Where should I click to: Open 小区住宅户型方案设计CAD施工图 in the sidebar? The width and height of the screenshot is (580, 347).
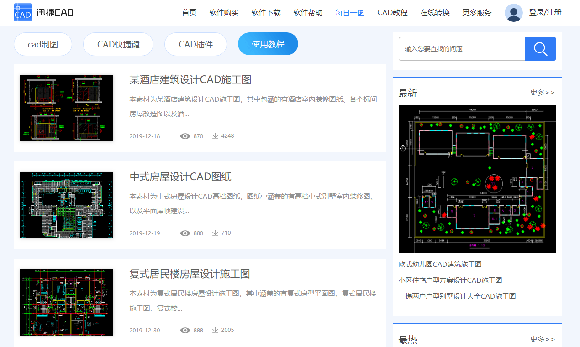(449, 280)
